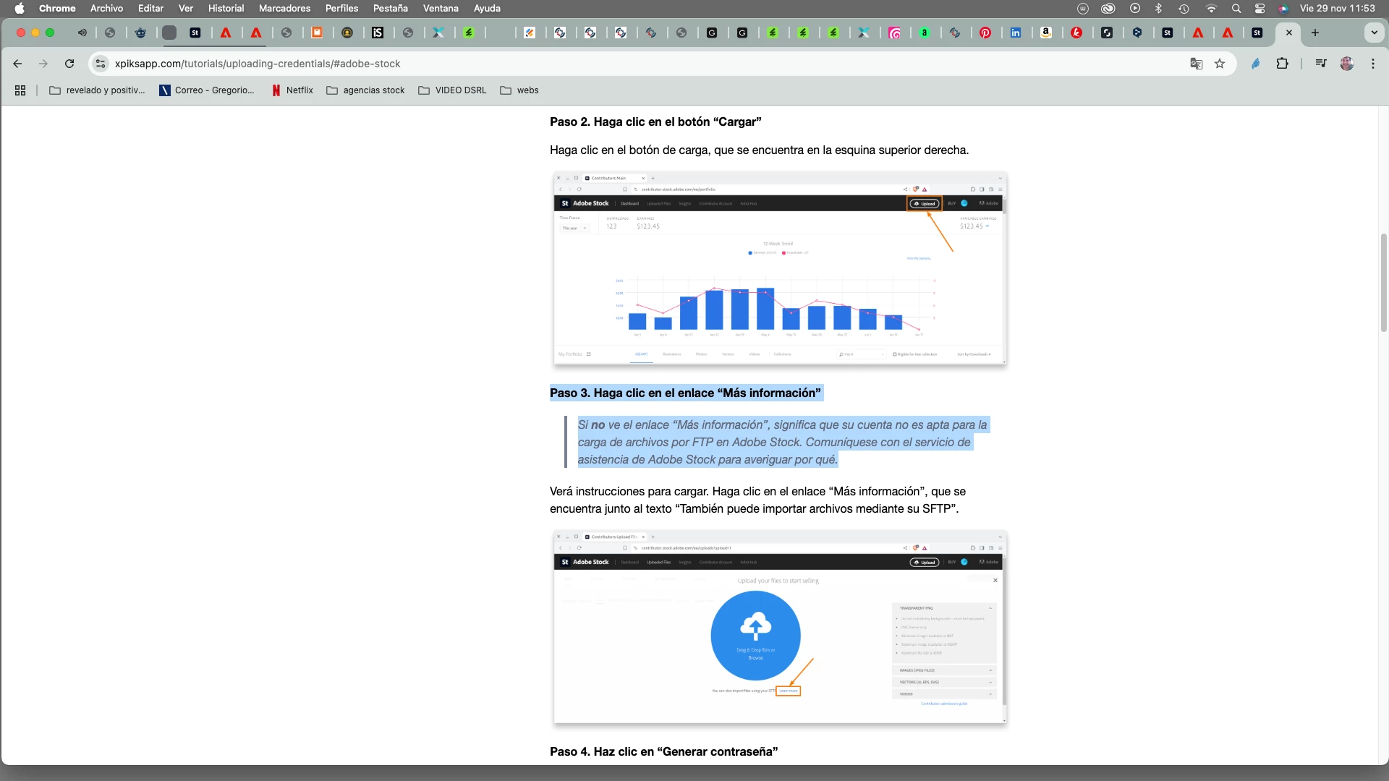
Task: Click the site information icon in address bar
Action: pos(101,64)
